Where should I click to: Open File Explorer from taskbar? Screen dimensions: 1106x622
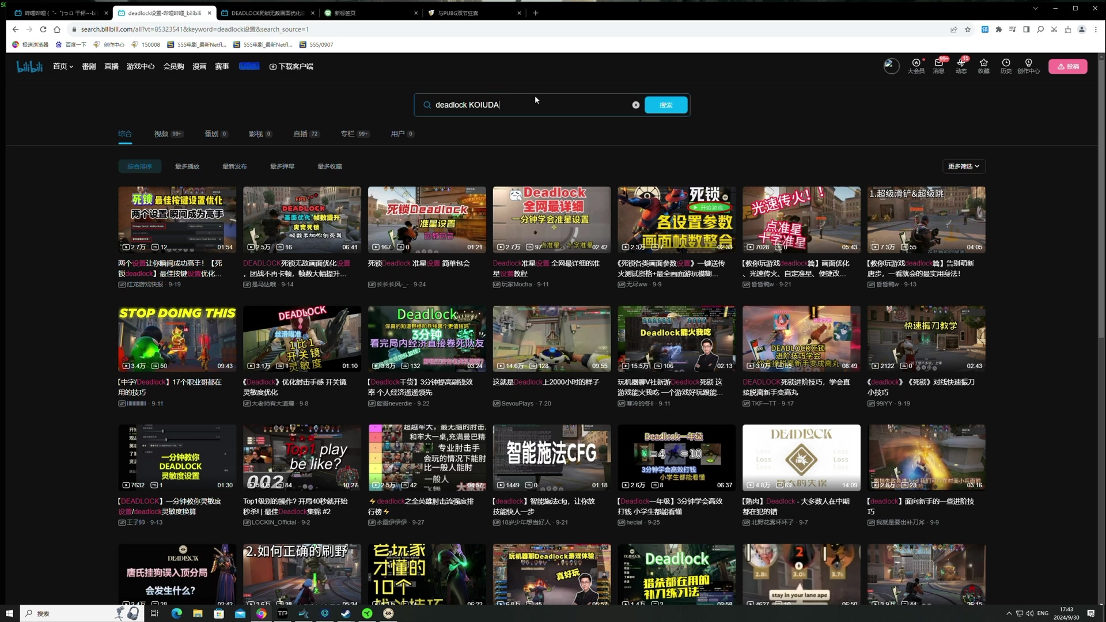tap(198, 613)
